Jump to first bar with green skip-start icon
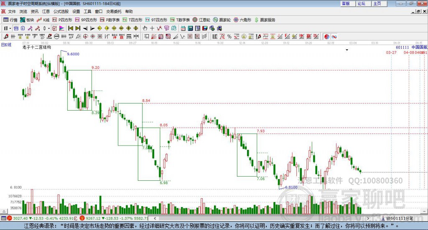 (x=70, y=28)
